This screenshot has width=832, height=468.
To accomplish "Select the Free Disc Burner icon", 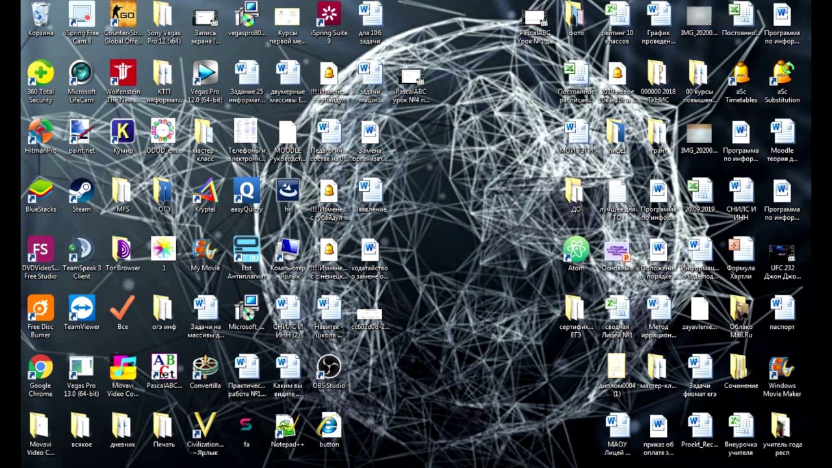I will (x=40, y=317).
